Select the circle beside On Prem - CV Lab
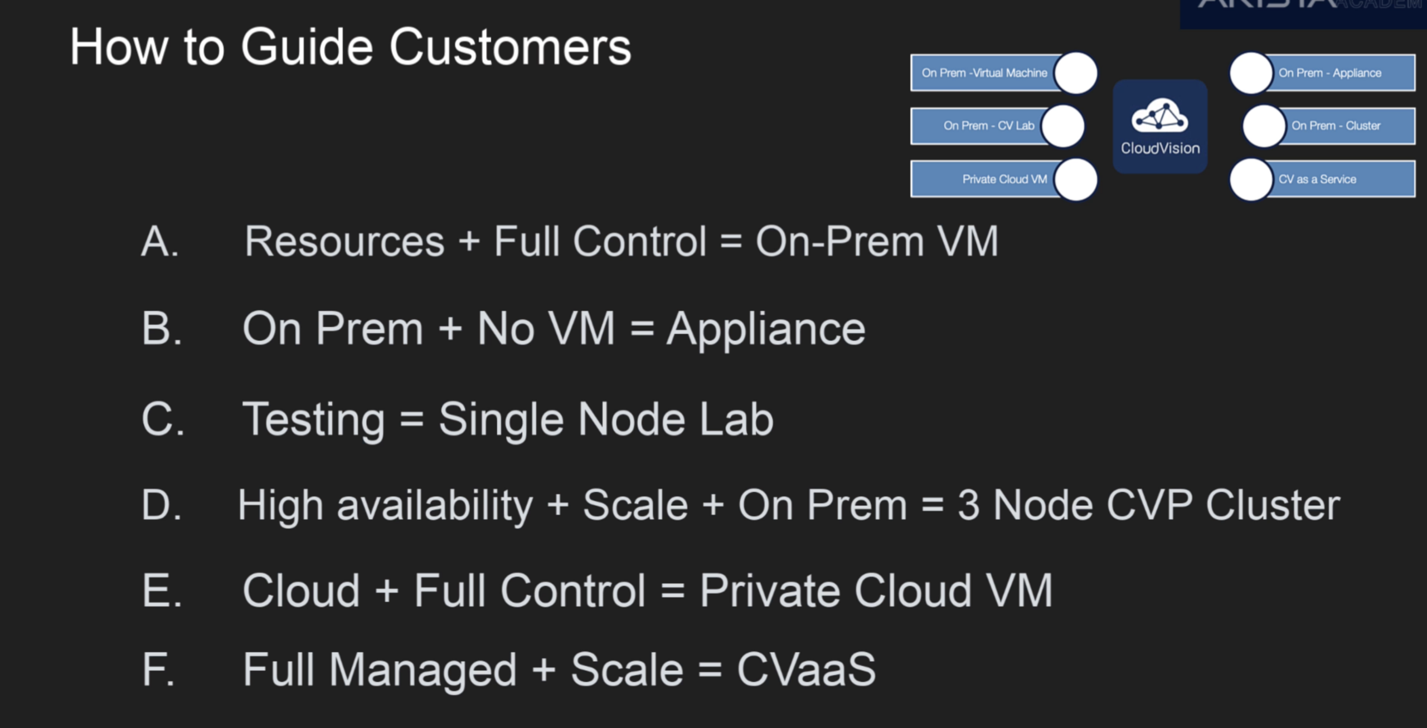1427x728 pixels. (x=1062, y=126)
